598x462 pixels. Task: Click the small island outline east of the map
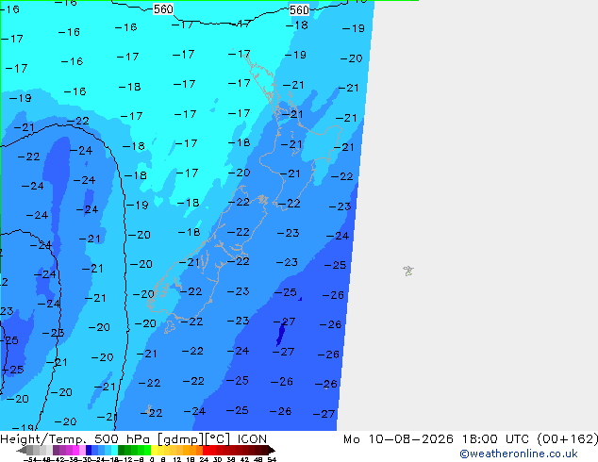point(408,271)
